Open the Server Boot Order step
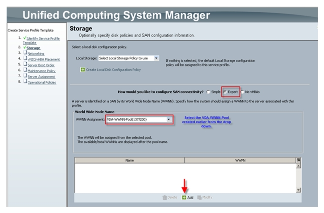Image resolution: width=324 pixels, height=213 pixels. pyautogui.click(x=41, y=65)
